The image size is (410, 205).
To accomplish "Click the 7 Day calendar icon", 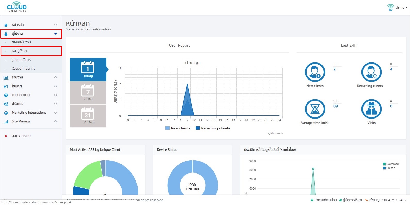I will [x=88, y=91].
